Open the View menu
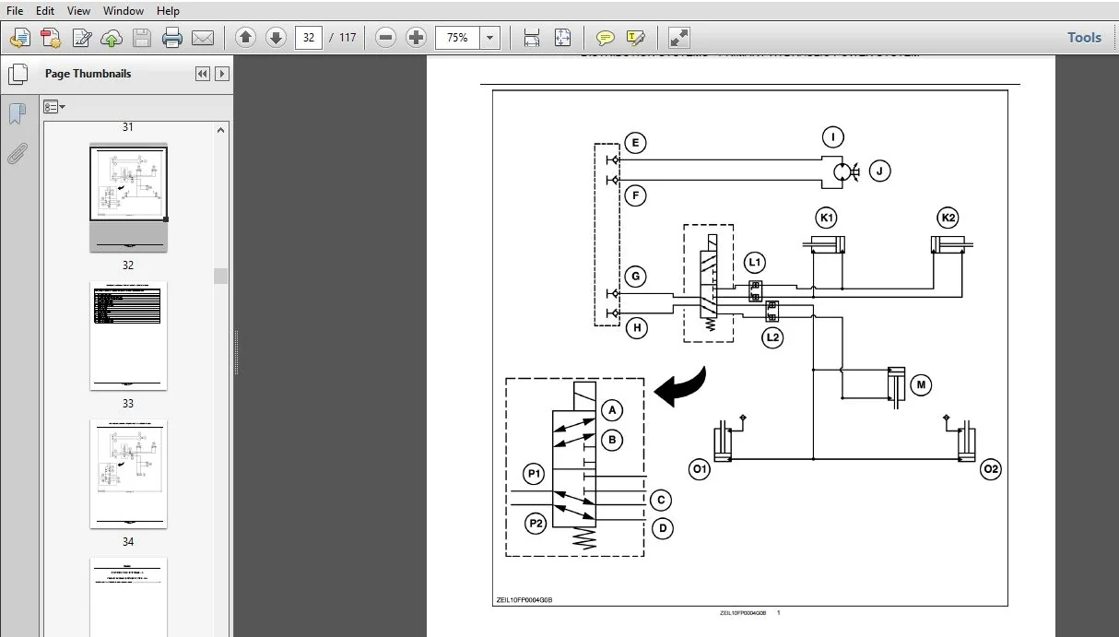This screenshot has height=637, width=1119. [79, 11]
